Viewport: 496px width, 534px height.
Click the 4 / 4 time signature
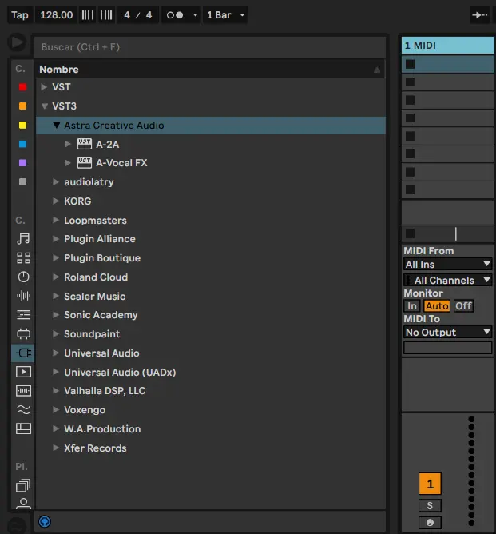click(137, 15)
